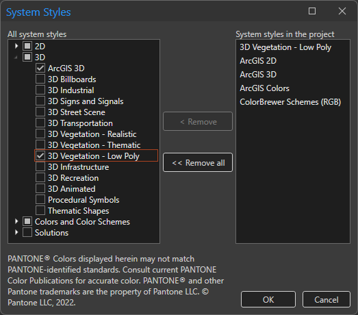Viewport: 358px width, 315px height.
Task: Tick 3D Signs and Signals checkbox
Action: [x=40, y=101]
